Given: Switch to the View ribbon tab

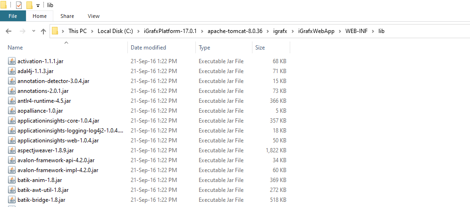Looking at the screenshot, I should tap(93, 16).
